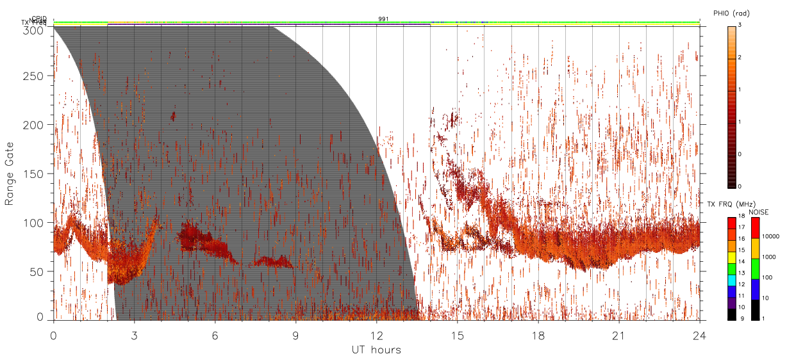Pick the red top segment of TX FRQ colorbar
The height and width of the screenshot is (363, 787).
tap(732, 223)
